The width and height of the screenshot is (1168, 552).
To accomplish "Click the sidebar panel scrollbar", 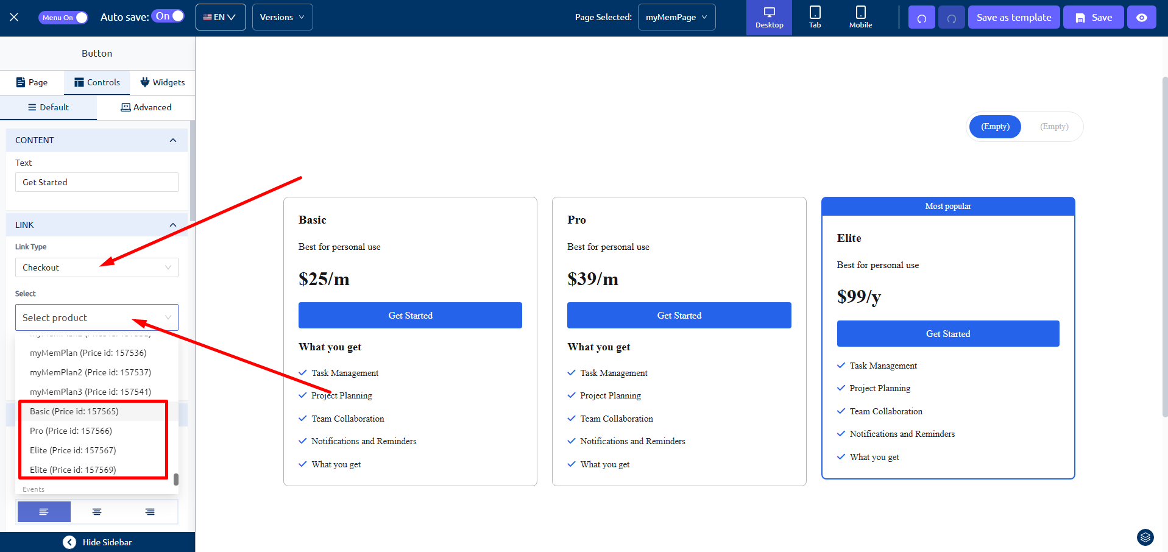I will [193, 171].
